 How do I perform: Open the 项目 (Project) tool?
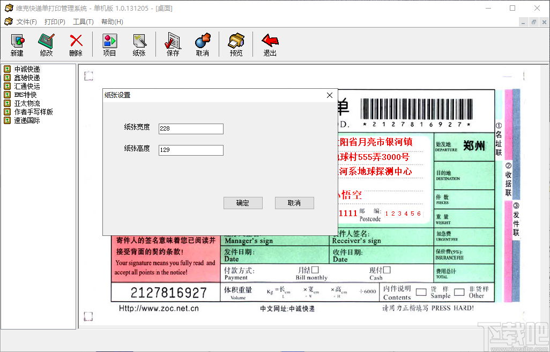109,44
